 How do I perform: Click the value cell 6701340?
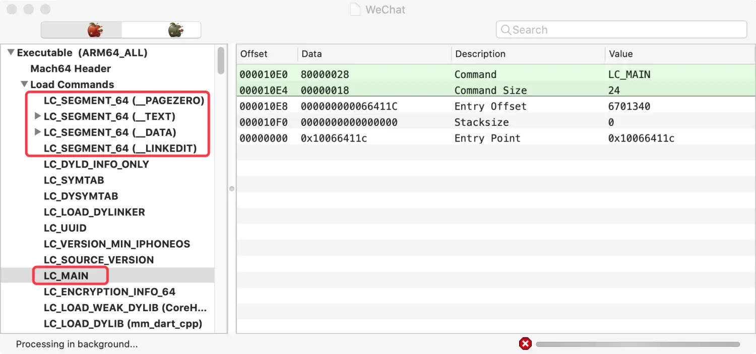[629, 106]
